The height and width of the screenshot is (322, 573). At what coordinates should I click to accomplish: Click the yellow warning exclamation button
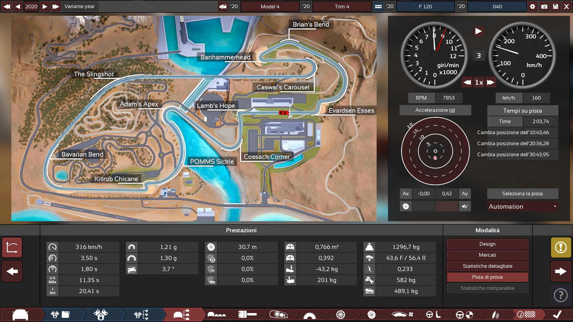click(x=561, y=247)
